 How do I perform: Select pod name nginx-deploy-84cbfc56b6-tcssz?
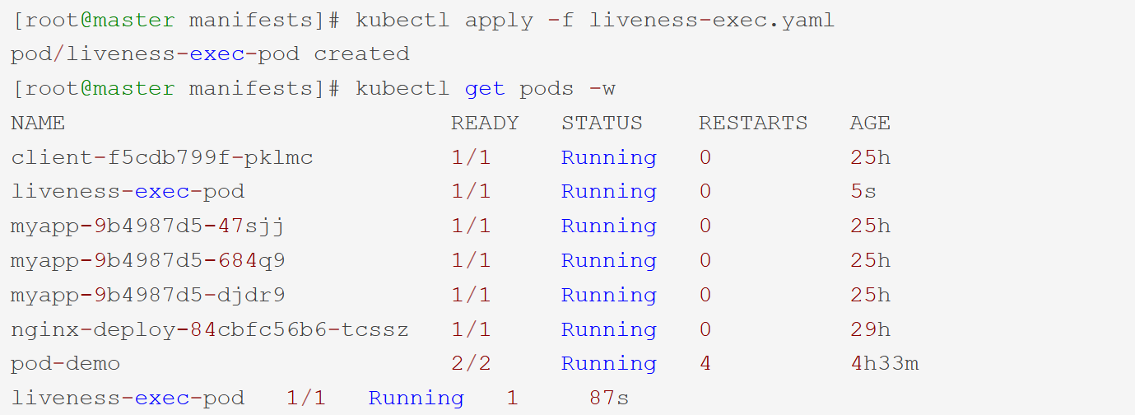210,330
